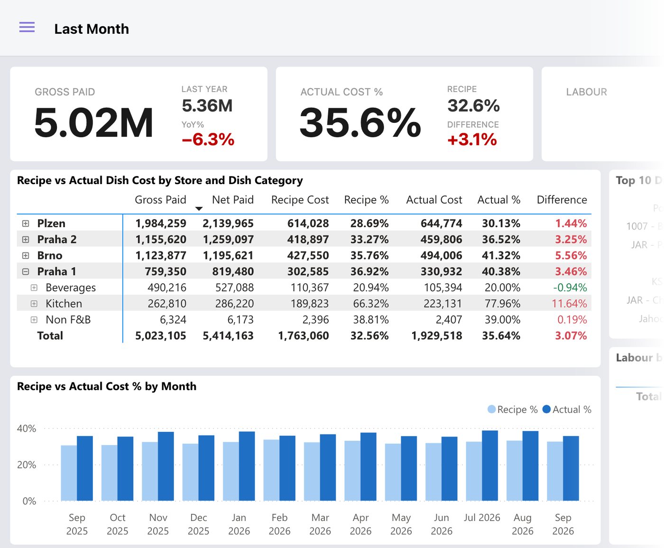This screenshot has height=548, width=664.
Task: Select Kitchen difference value 11.64%
Action: click(569, 304)
